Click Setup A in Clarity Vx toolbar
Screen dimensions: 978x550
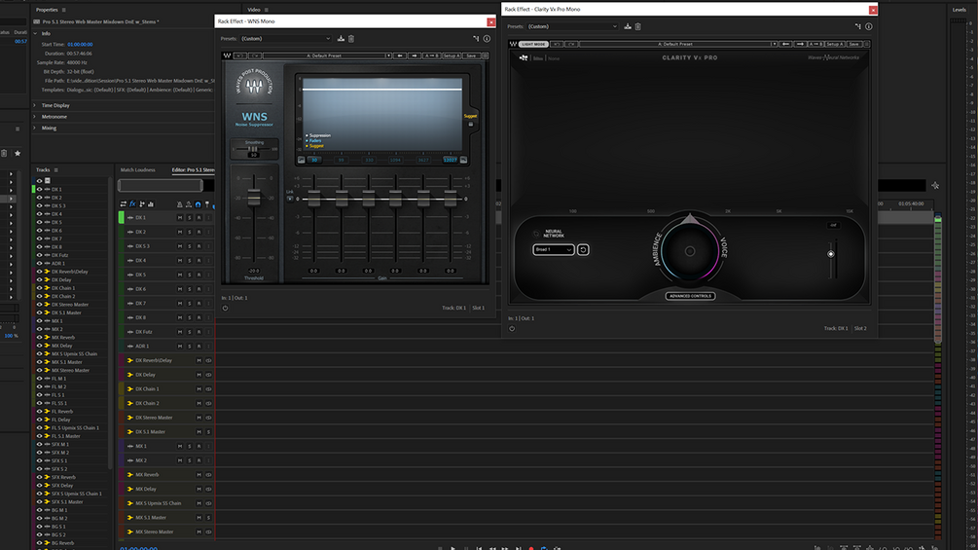pyautogui.click(x=835, y=44)
